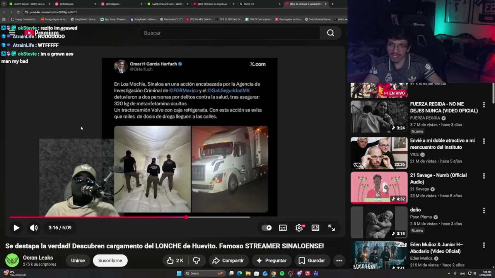Open options for the VICE doble atractivo video
The width and height of the screenshot is (495, 278).
[484, 141]
